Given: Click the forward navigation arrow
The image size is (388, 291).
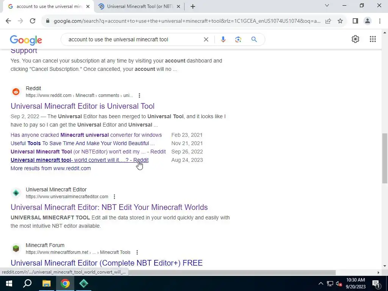Looking at the screenshot, I should tap(20, 21).
